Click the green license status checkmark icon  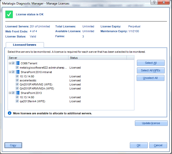click(x=9, y=14)
